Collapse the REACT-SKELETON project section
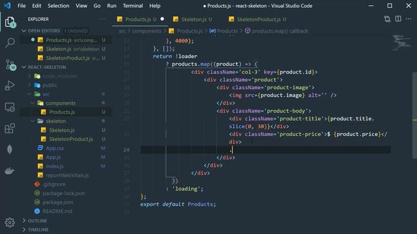 click(x=24, y=67)
